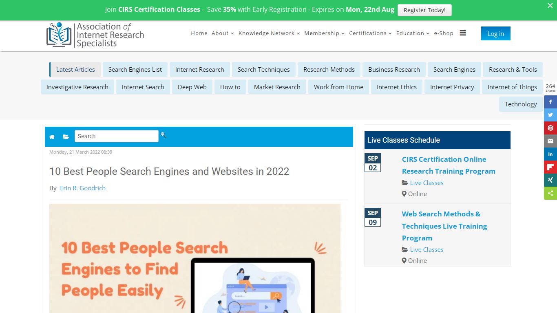Select the Search Engines category
The width and height of the screenshot is (557, 313).
click(x=454, y=70)
